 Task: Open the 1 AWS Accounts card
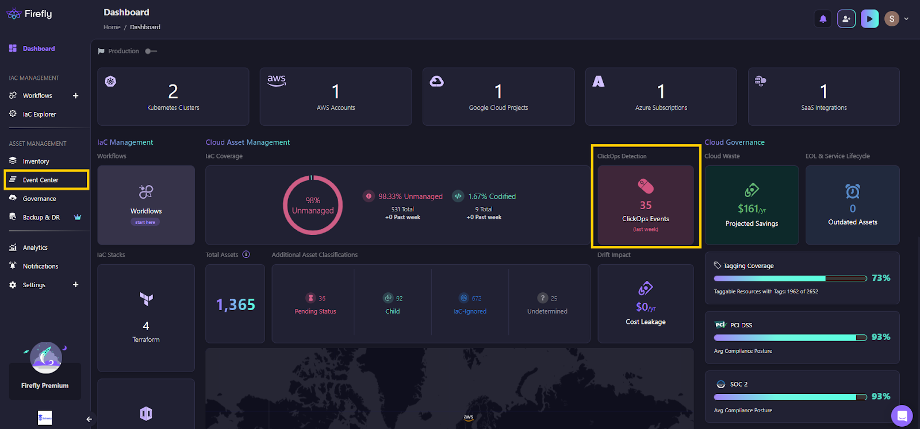(x=336, y=96)
